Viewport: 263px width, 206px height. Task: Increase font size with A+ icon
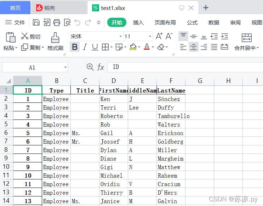pos(159,36)
